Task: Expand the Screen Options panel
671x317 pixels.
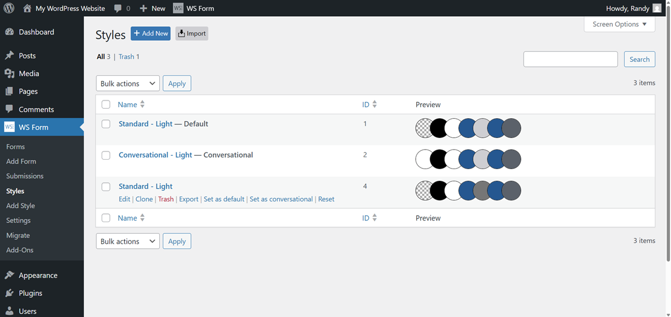Action: (x=619, y=25)
